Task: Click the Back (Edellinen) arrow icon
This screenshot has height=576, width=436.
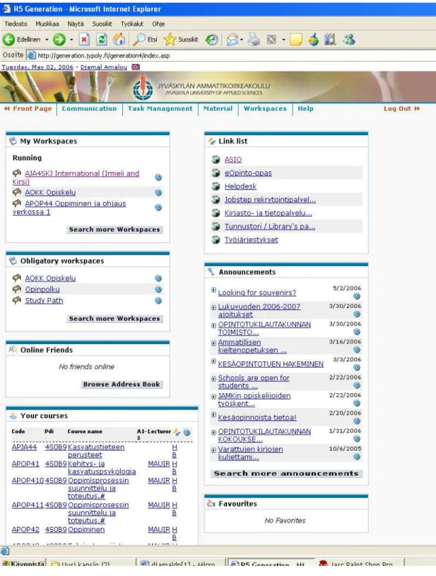Action: tap(9, 39)
